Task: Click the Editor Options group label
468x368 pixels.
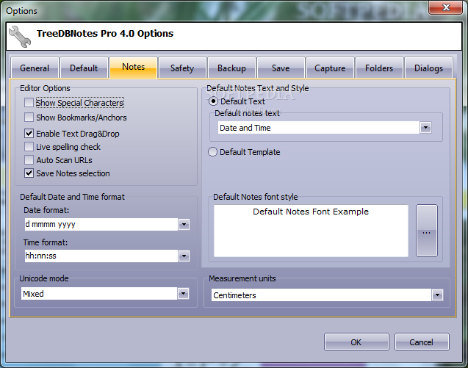Action: click(45, 88)
